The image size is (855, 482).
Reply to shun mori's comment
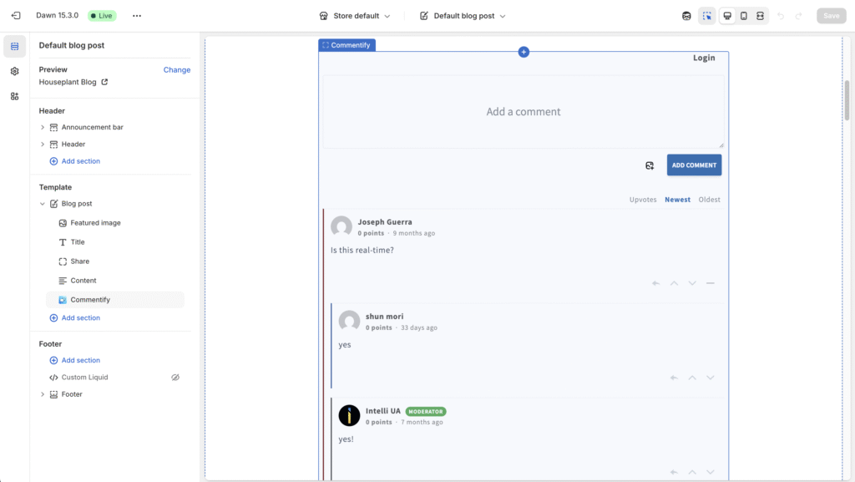coord(674,378)
